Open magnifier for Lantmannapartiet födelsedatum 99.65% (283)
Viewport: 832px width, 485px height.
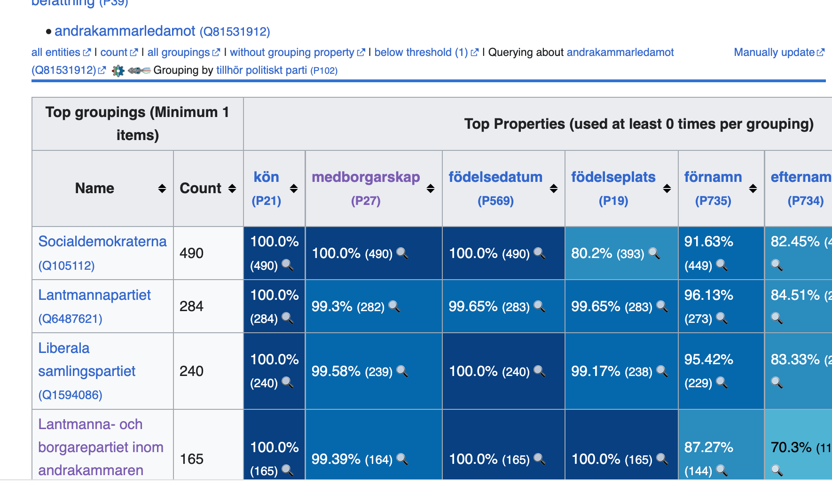pyautogui.click(x=540, y=306)
